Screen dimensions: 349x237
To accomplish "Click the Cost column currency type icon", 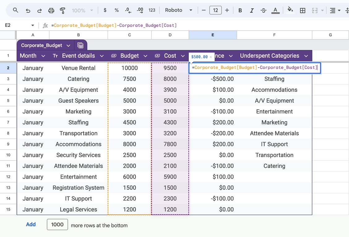I will [157, 56].
